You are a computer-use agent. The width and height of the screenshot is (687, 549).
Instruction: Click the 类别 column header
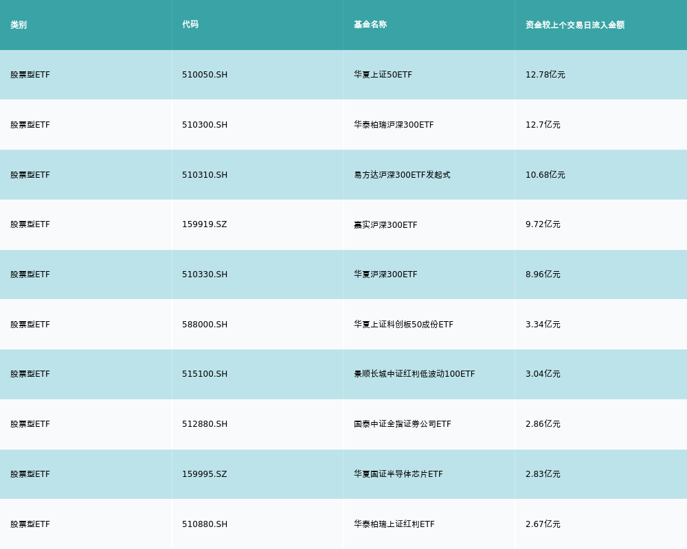click(19, 25)
